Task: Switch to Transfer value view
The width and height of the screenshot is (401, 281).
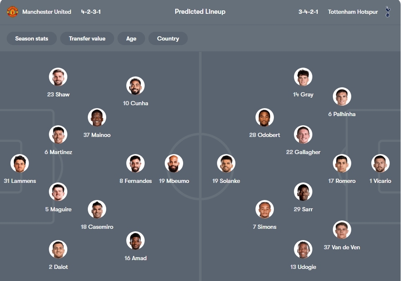Action: [87, 38]
